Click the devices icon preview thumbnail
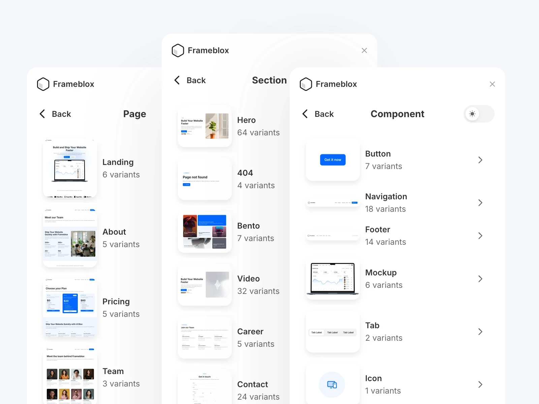This screenshot has width=539, height=404. [x=333, y=384]
